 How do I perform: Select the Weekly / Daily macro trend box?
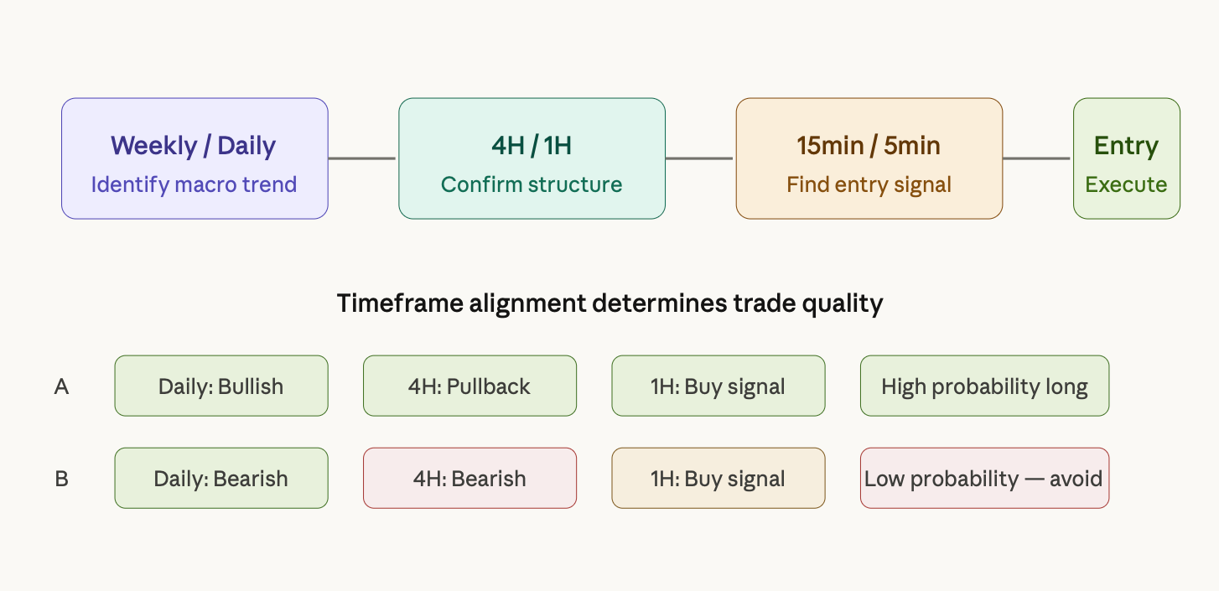pyautogui.click(x=195, y=158)
